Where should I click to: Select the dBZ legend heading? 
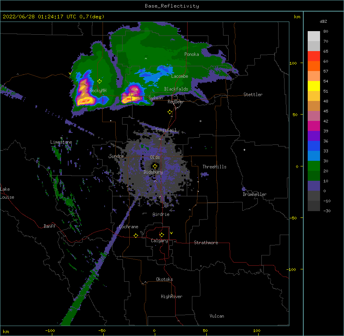click(323, 22)
